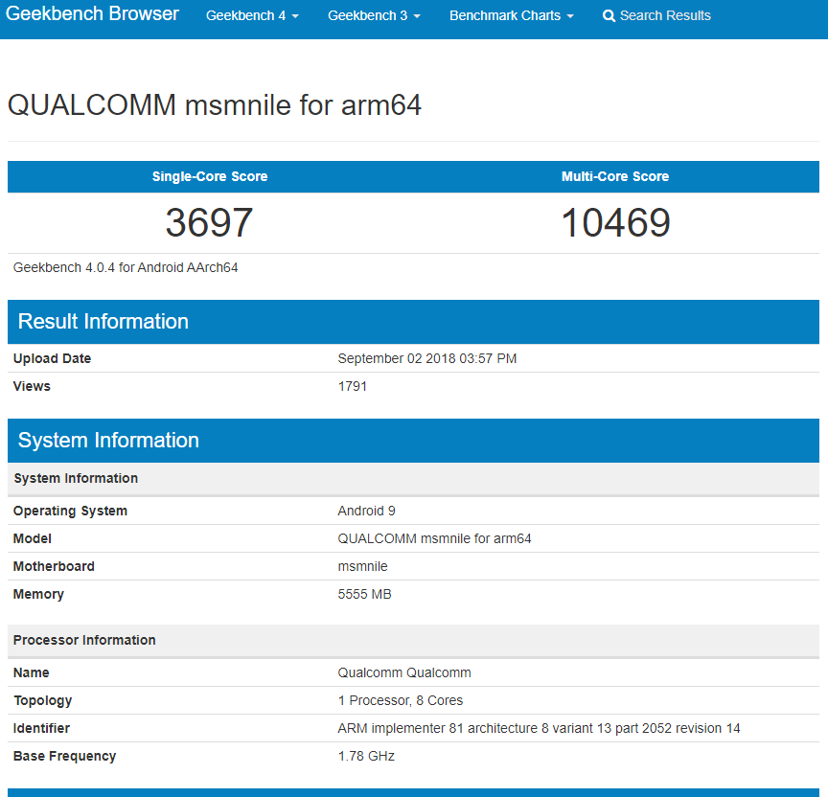Click the Model row label

coord(33,539)
